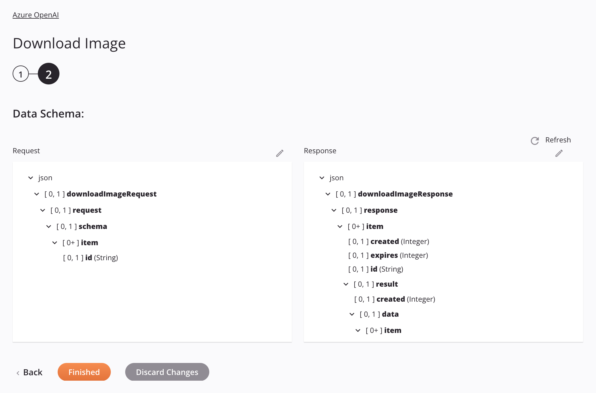
Task: Click step 2 circle indicator
Action: [x=48, y=73]
